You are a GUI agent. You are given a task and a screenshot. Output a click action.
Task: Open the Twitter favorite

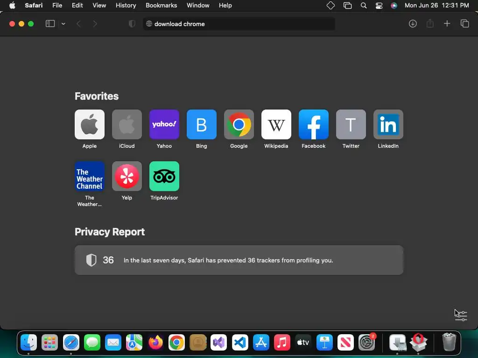click(351, 124)
